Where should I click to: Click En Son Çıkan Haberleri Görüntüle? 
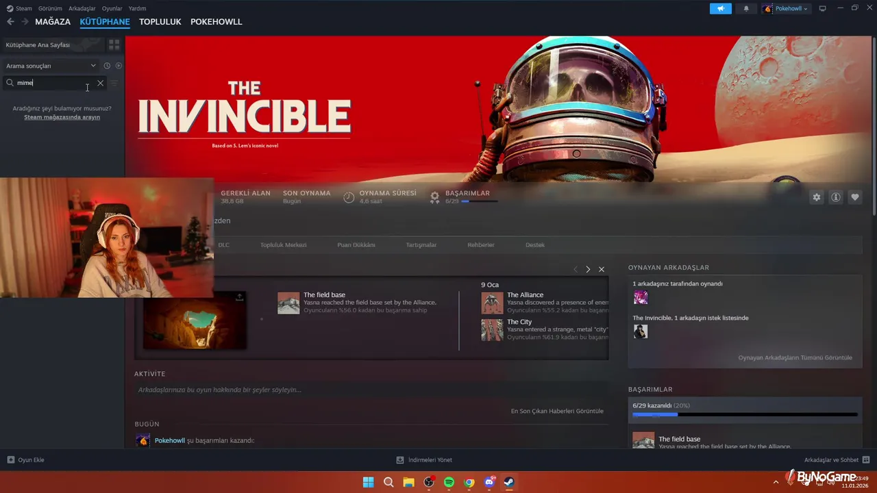tap(557, 411)
